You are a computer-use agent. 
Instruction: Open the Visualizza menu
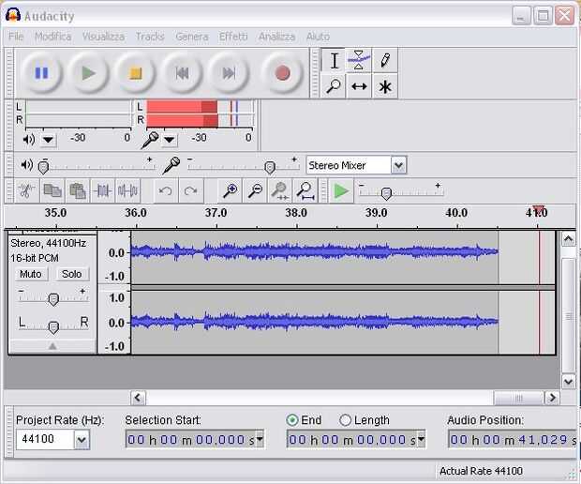tap(103, 37)
